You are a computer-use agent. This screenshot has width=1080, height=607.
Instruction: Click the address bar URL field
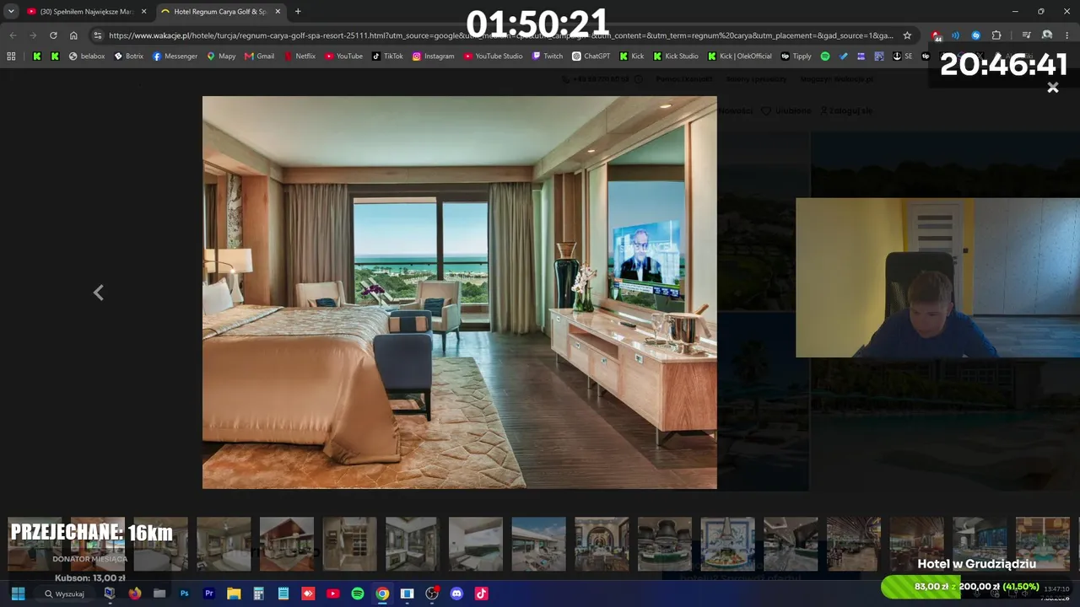point(500,35)
